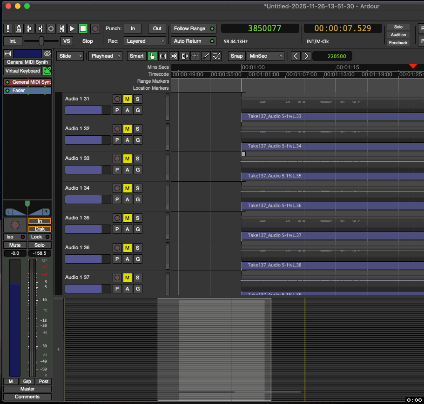Click the Punch In button
This screenshot has width=424, height=404.
[x=133, y=29]
